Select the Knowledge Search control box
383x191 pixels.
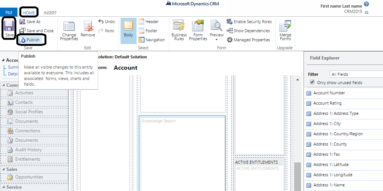click(182, 152)
